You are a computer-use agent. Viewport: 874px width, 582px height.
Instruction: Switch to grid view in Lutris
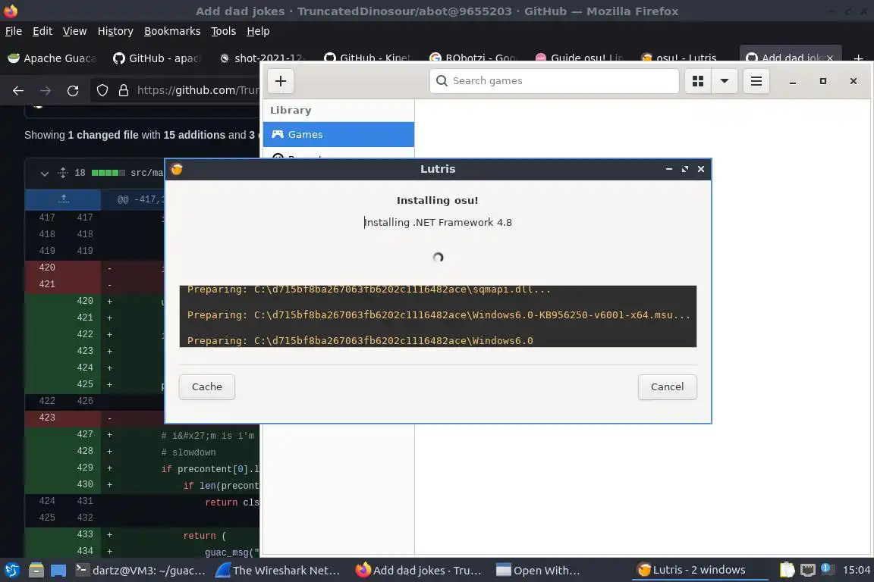click(x=698, y=81)
